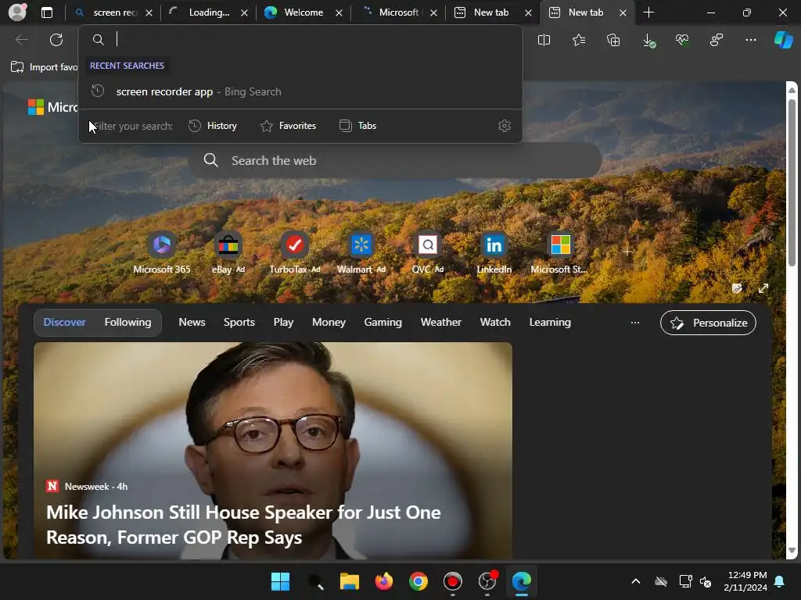Open the tab actions menu icon
The height and width of the screenshot is (600, 801).
coord(47,12)
